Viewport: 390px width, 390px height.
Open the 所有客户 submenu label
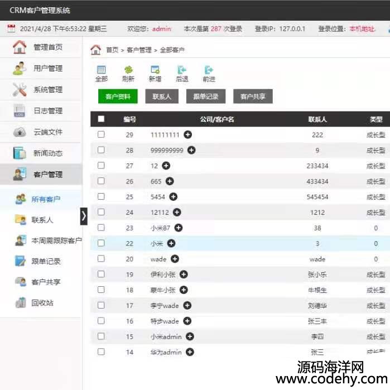click(46, 199)
